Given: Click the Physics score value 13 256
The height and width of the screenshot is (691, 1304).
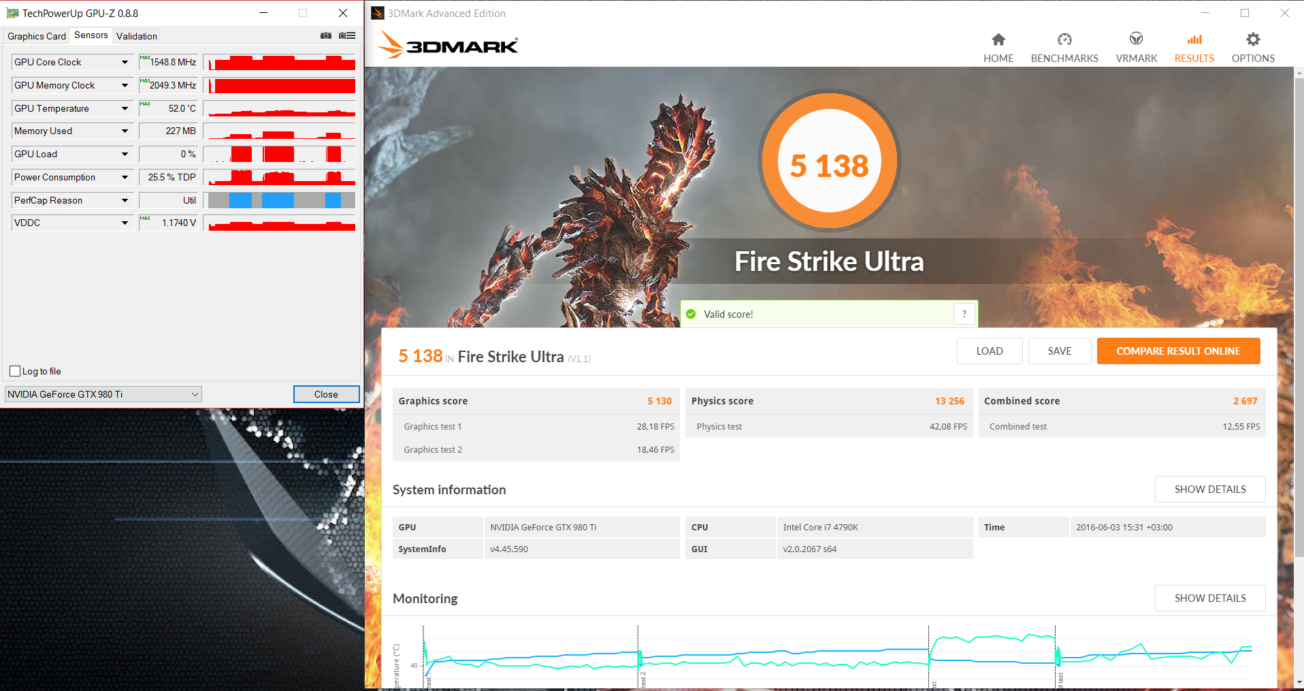Looking at the screenshot, I should click(x=949, y=401).
